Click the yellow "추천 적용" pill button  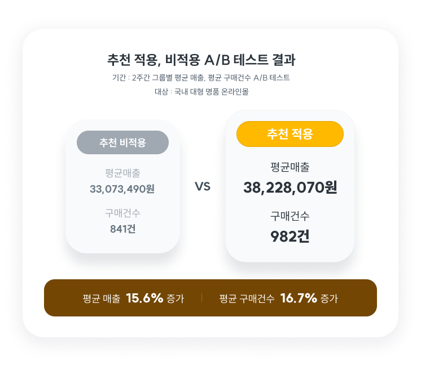point(290,134)
